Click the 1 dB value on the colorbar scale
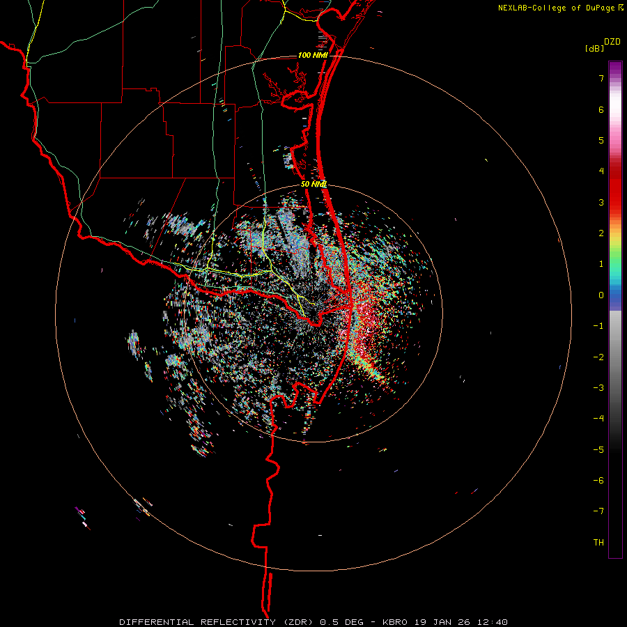Image resolution: width=627 pixels, height=627 pixels. 601,264
